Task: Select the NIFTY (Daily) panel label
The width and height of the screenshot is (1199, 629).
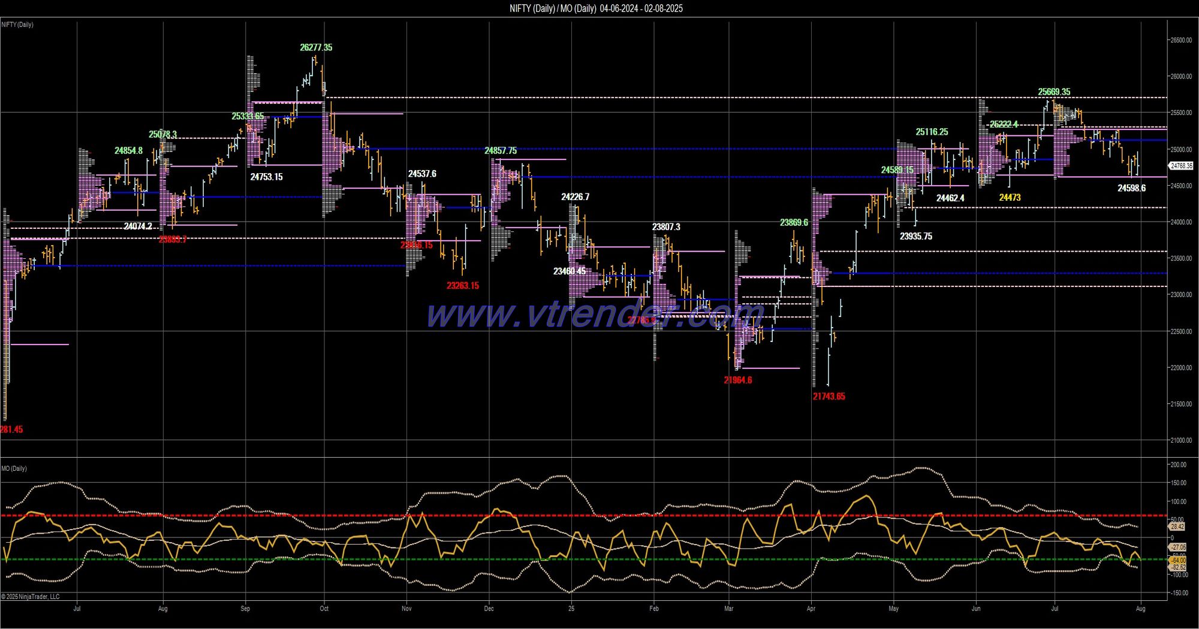Action: 17,25
